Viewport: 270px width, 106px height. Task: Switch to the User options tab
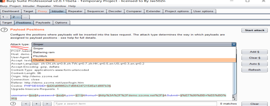tap(203, 11)
